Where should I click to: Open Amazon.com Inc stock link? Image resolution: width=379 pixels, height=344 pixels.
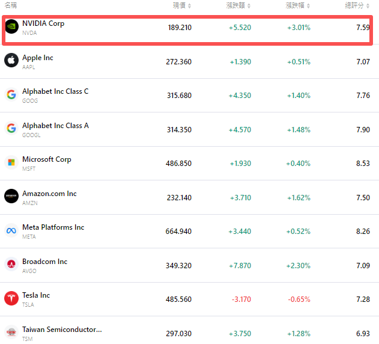pos(49,194)
